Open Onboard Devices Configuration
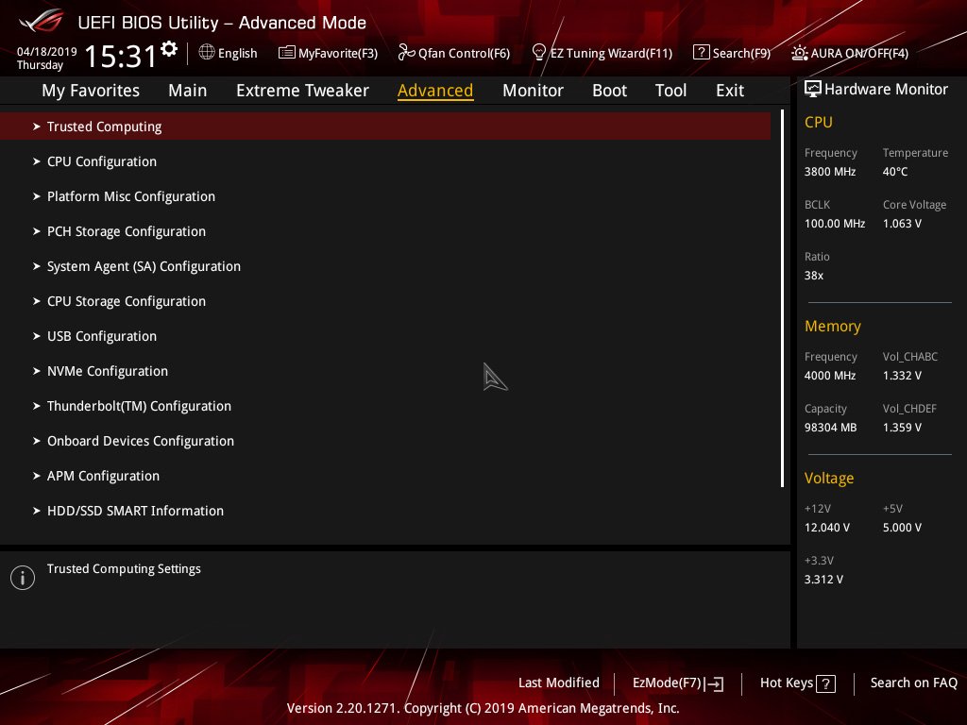 pos(141,441)
